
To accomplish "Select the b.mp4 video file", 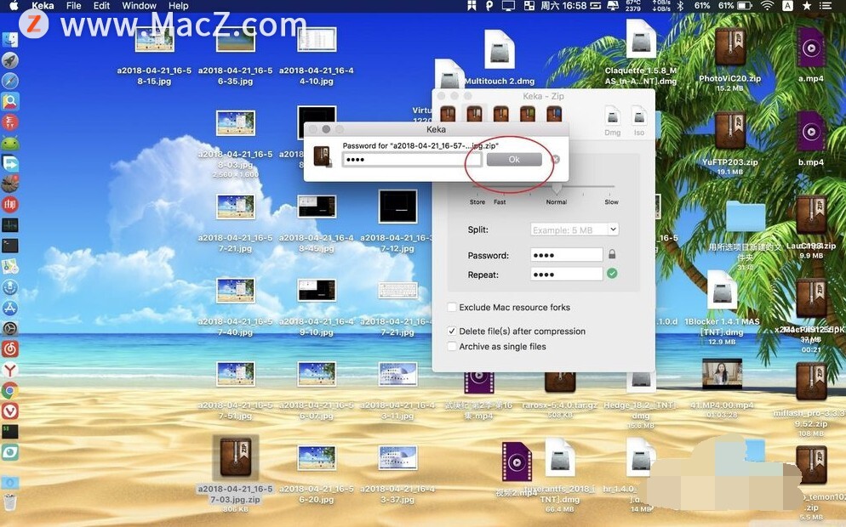I will 810,132.
